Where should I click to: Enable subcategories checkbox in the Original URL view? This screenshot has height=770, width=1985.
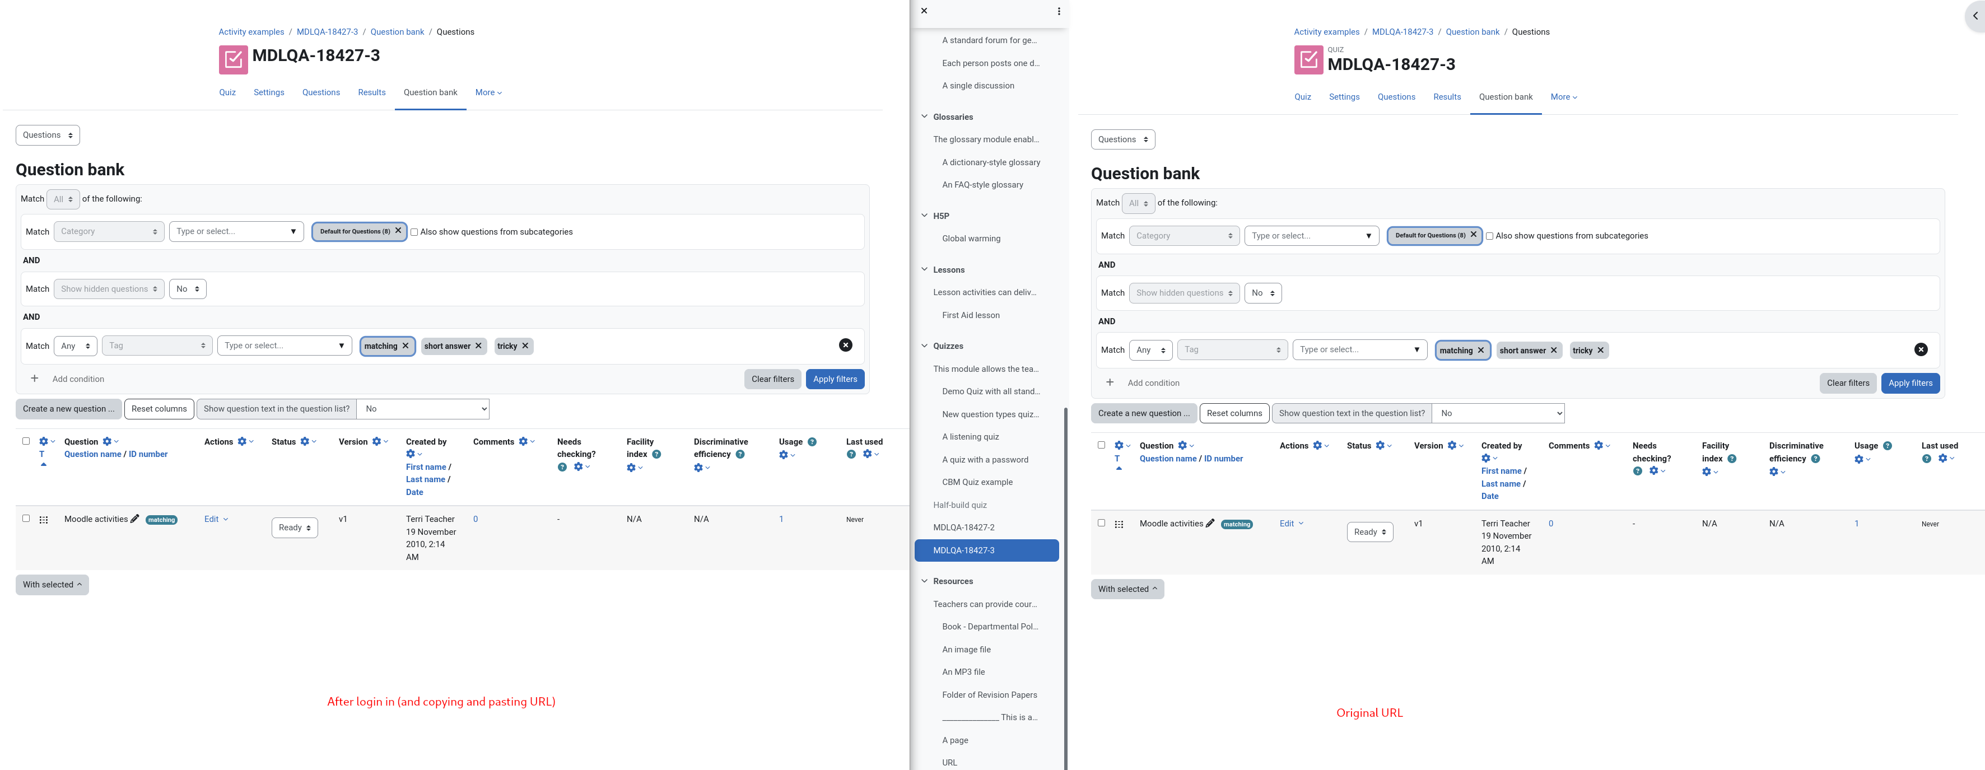point(1489,236)
